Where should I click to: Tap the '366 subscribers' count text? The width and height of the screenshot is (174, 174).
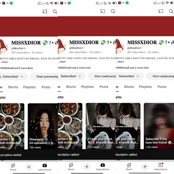coord(78,52)
